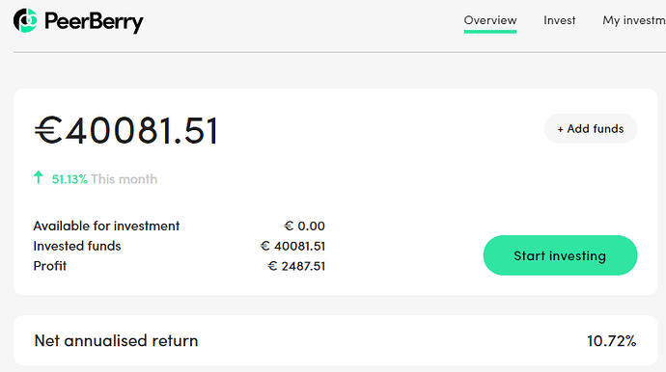Click the Net annualised return label

click(x=116, y=340)
